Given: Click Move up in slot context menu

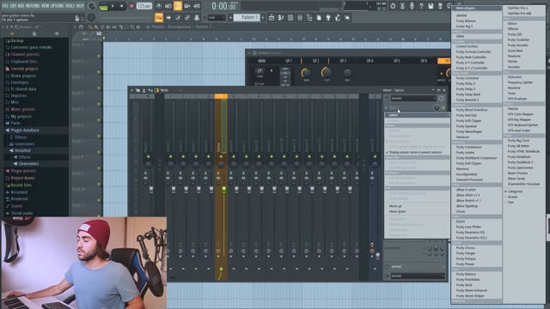Looking at the screenshot, I should click(395, 206).
